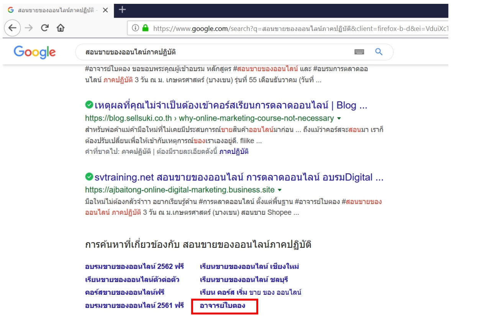This screenshot has width=482, height=325.
Task: Click related search 'คอร์สขายของออนไลน์ฟรี'
Action: point(125,292)
